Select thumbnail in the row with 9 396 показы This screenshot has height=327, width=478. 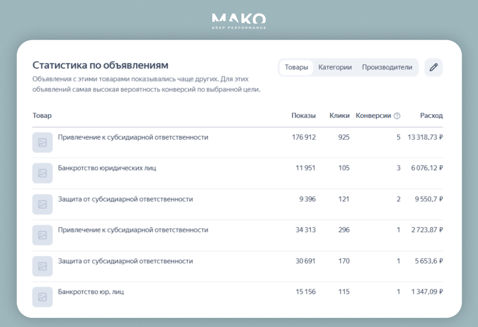coord(42,204)
